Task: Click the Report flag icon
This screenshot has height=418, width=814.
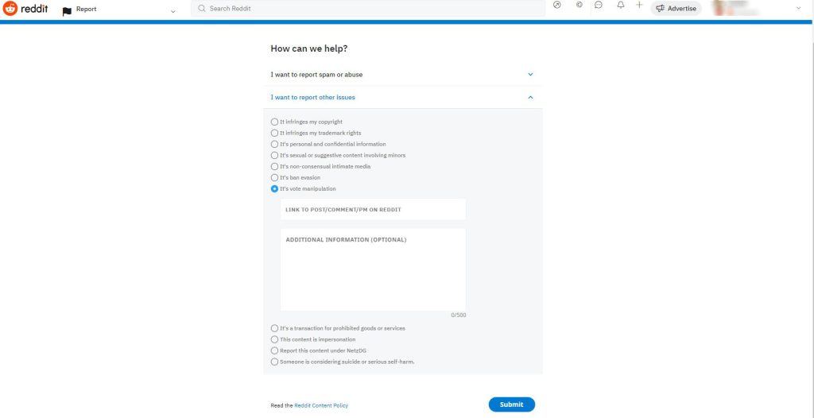Action: tap(67, 10)
